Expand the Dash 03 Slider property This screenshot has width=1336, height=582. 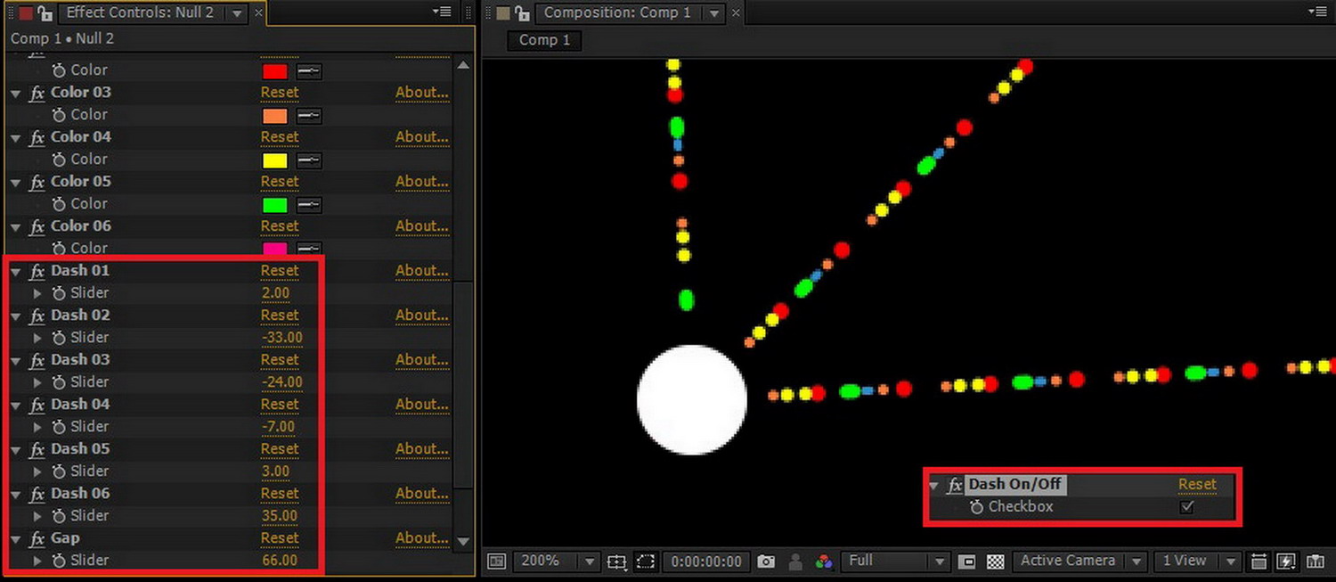pos(37,382)
